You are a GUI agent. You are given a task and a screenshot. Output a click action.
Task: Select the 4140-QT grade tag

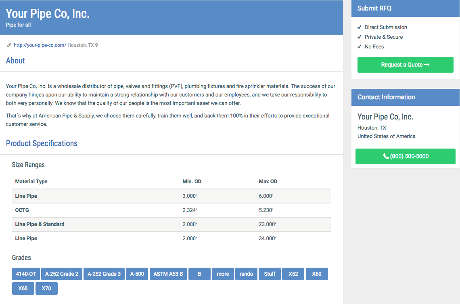click(26, 274)
